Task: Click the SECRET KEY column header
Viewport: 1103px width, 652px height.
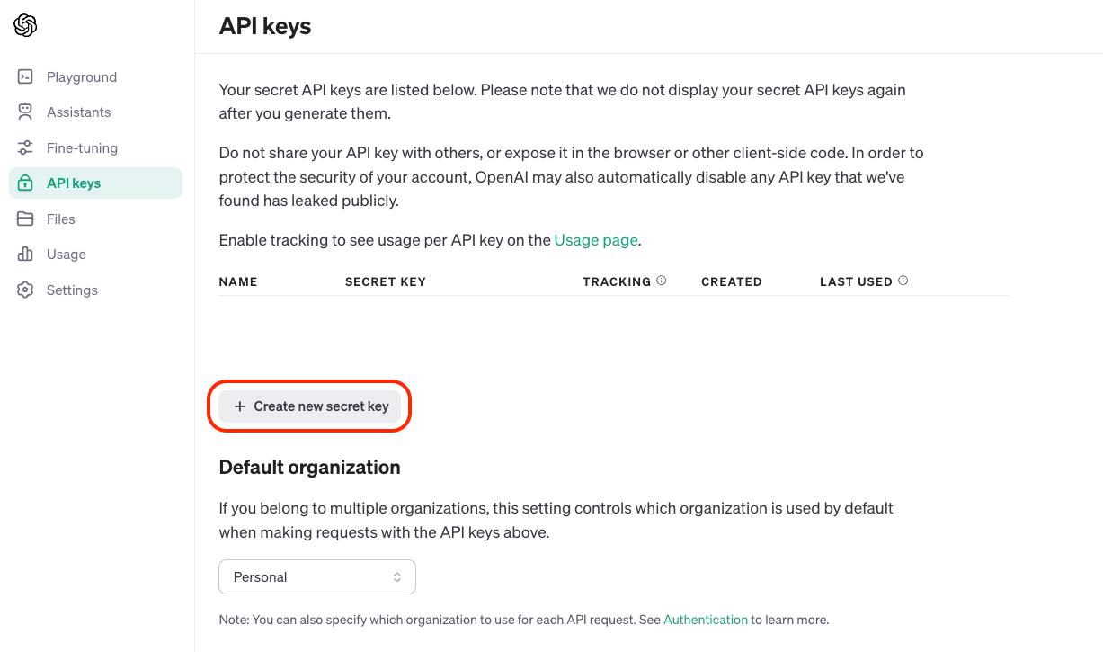Action: click(x=385, y=281)
